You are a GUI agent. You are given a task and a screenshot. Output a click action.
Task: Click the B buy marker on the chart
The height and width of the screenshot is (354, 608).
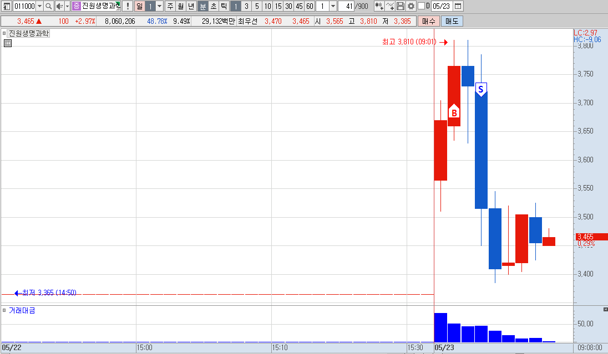coord(454,111)
